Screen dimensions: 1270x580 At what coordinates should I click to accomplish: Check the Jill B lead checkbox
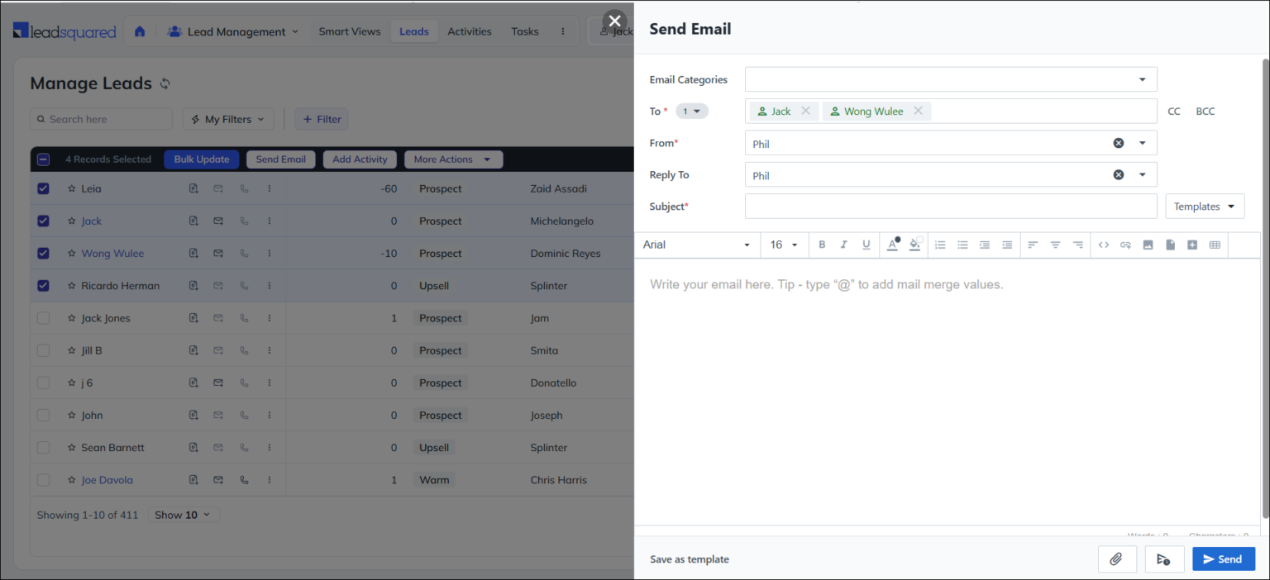tap(44, 350)
